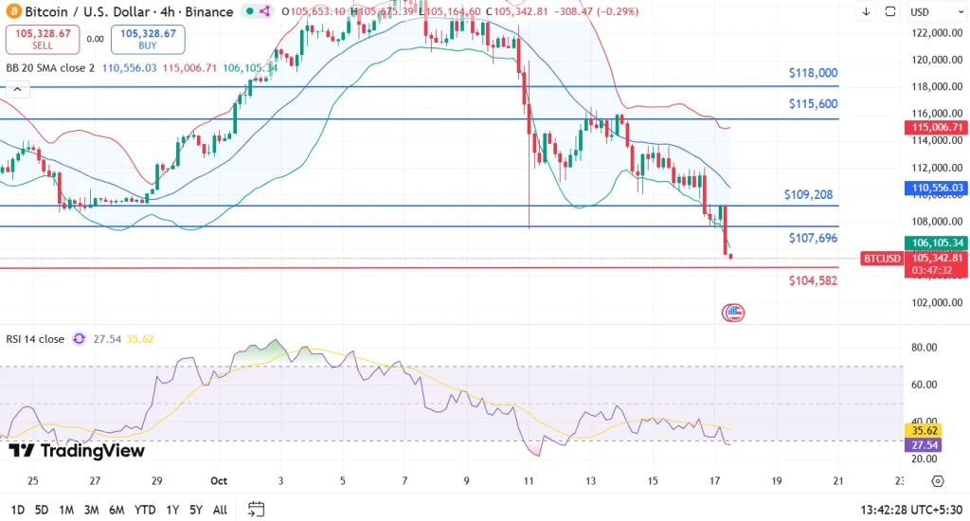Collapse the indicator legend with chevron
Screen dimensions: 970x521
[16, 92]
